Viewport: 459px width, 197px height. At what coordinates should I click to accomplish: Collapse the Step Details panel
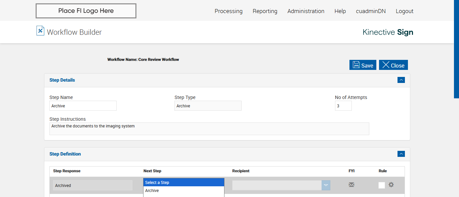pyautogui.click(x=401, y=80)
